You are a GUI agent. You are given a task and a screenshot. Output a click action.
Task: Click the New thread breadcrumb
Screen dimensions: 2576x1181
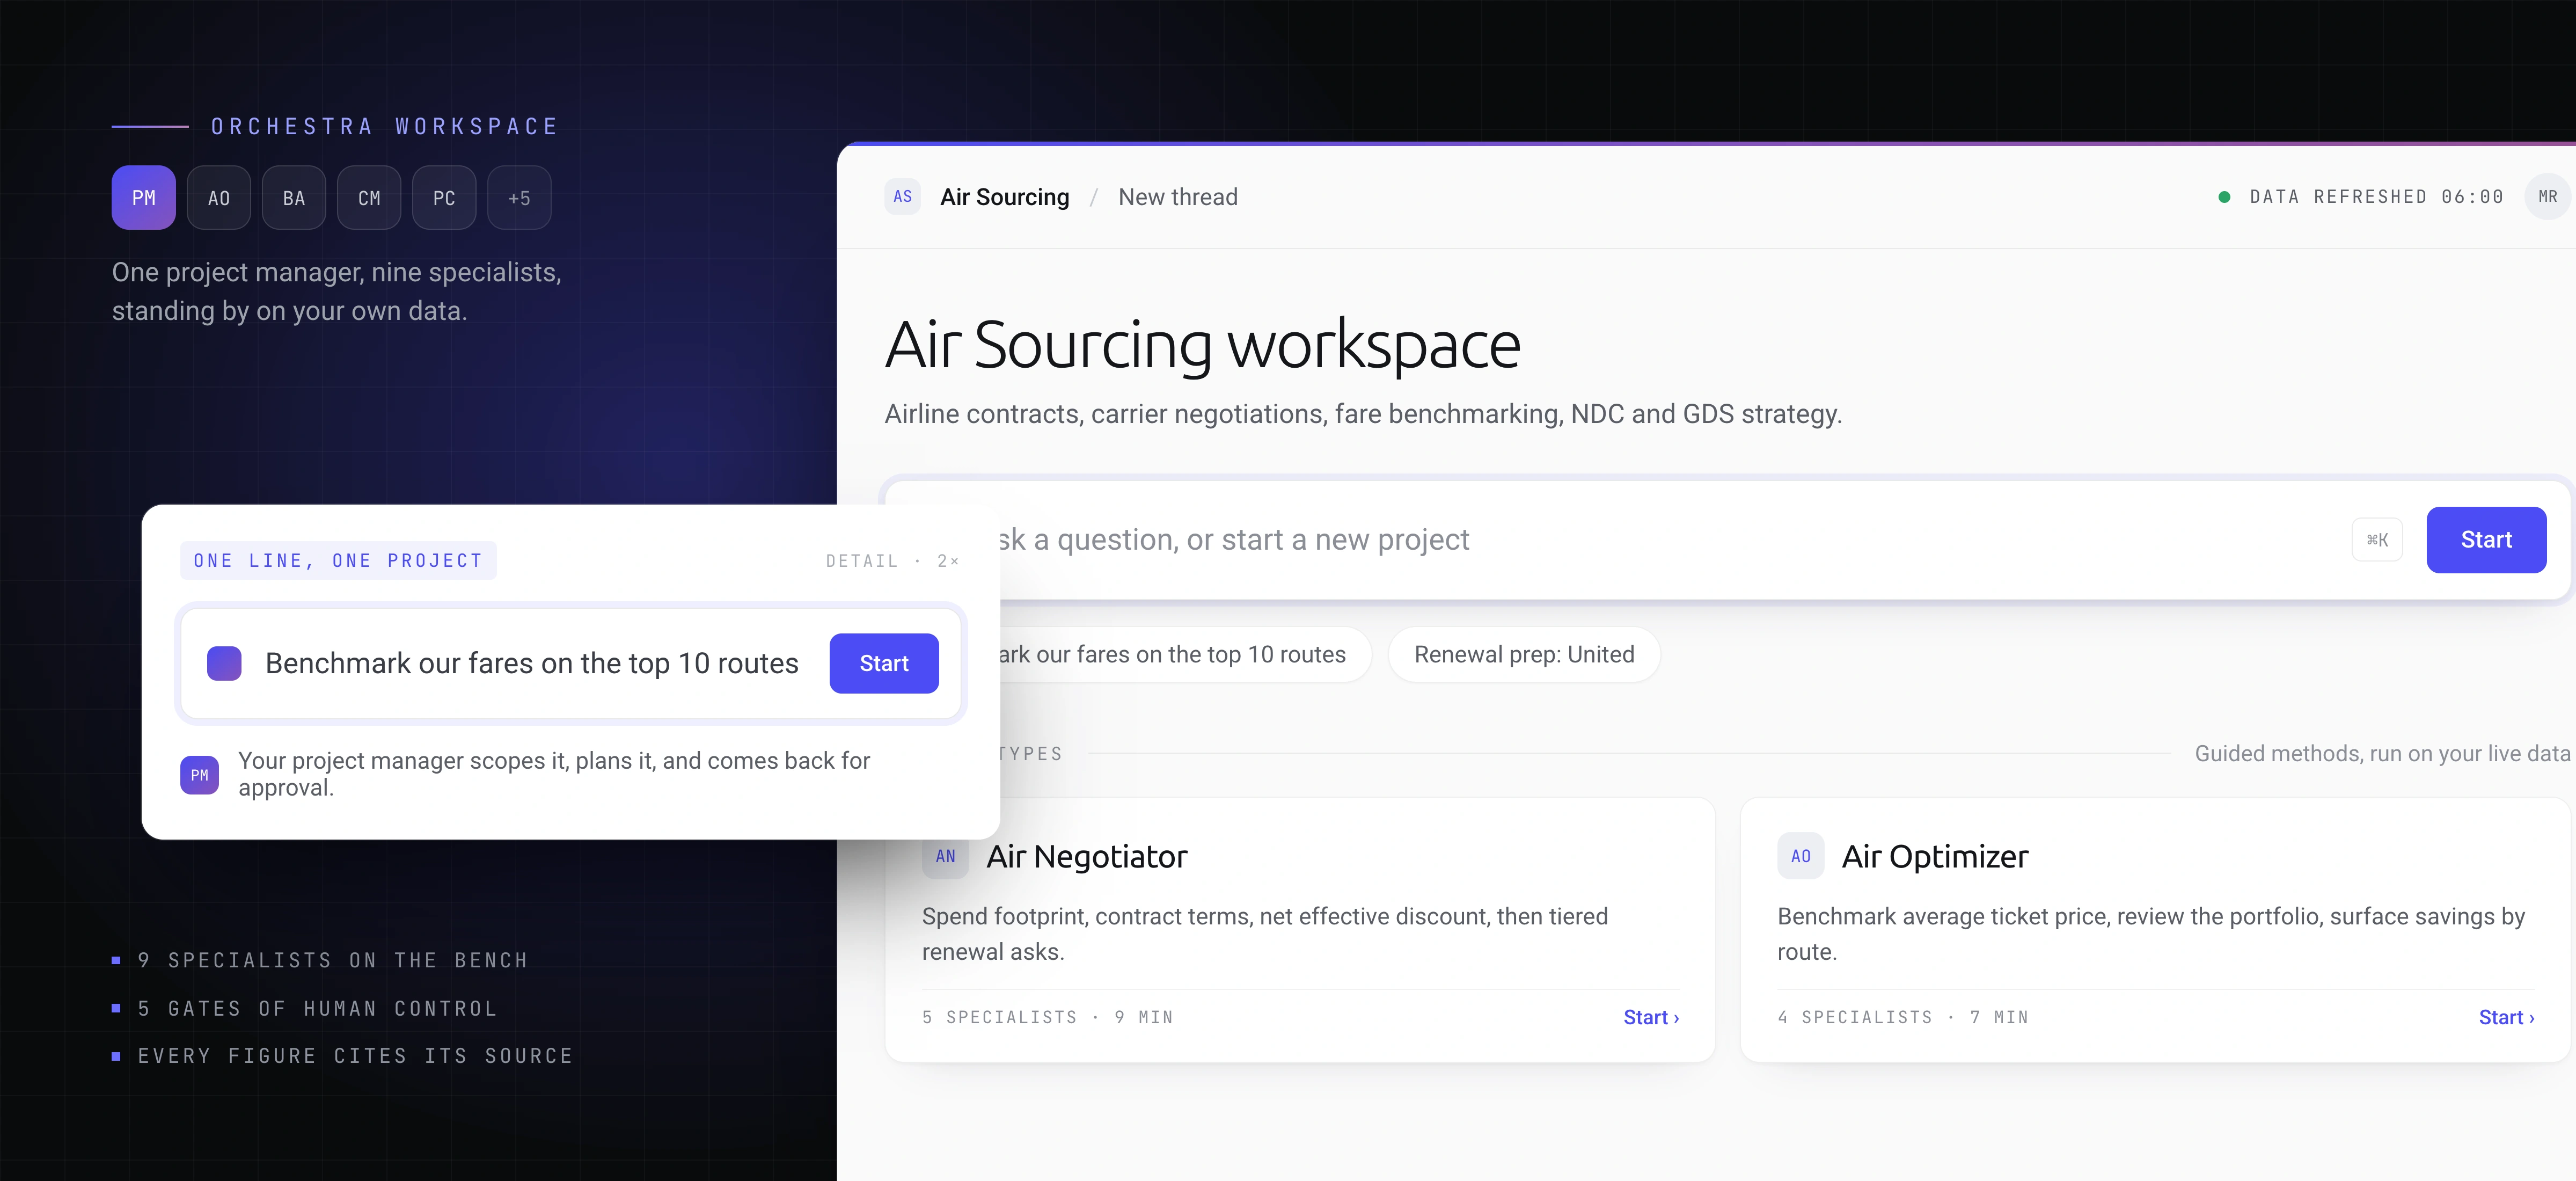pos(1177,197)
